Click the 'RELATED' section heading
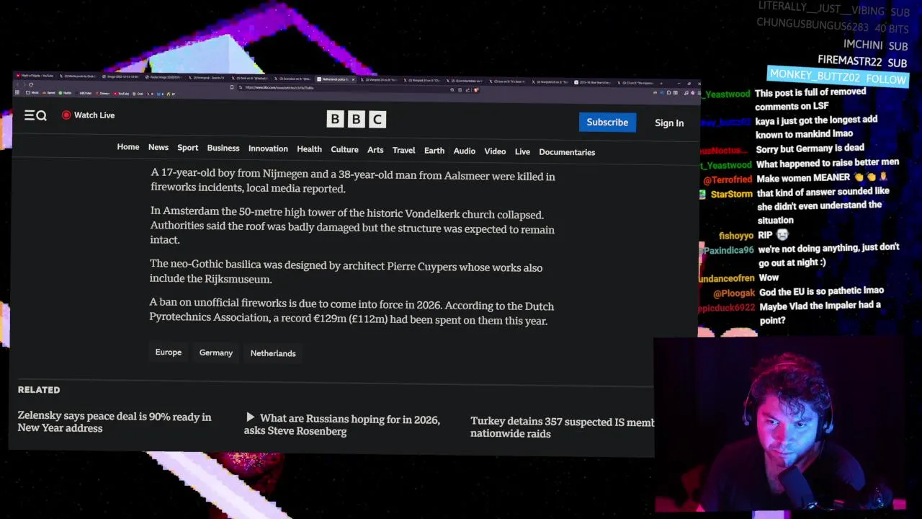 39,390
